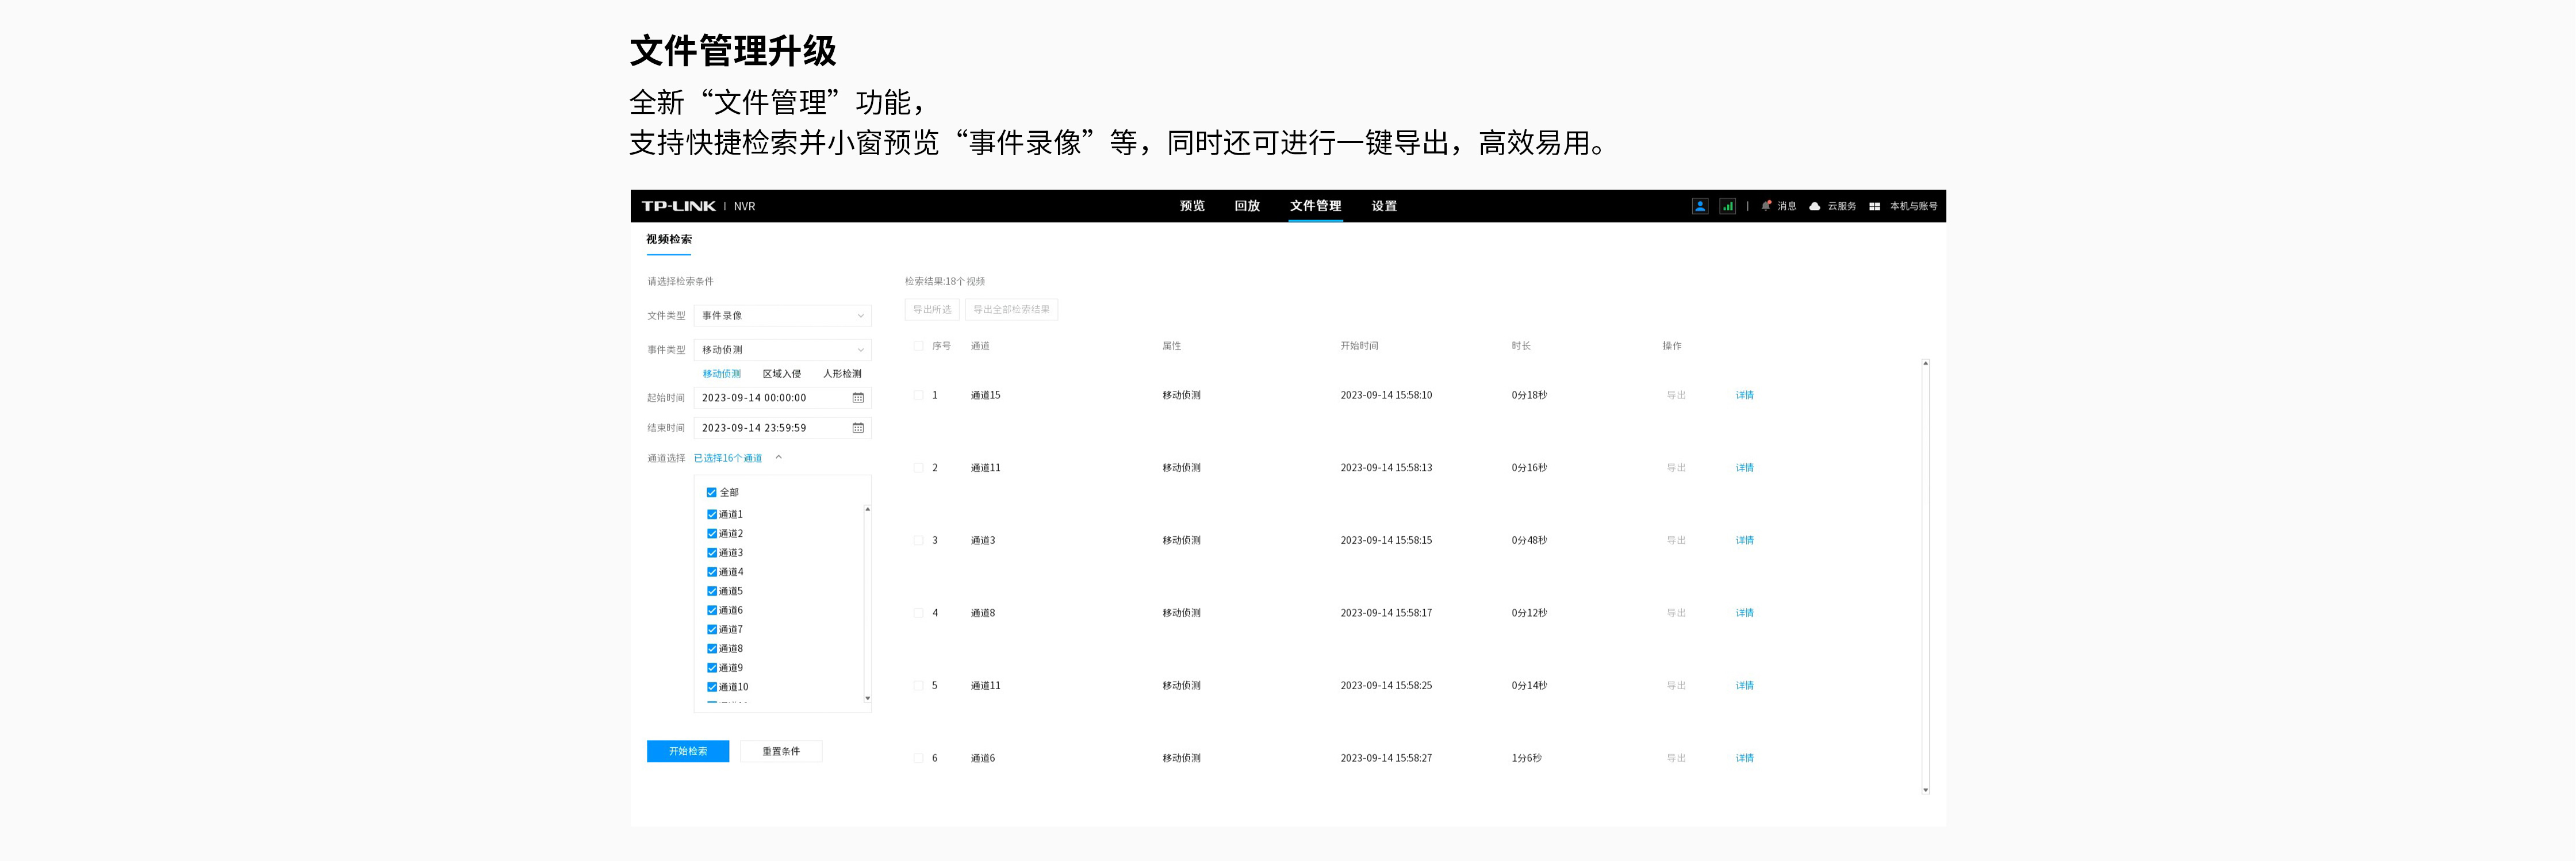Open cloud service via cloud icon
This screenshot has height=861, width=2576.
[x=1814, y=206]
